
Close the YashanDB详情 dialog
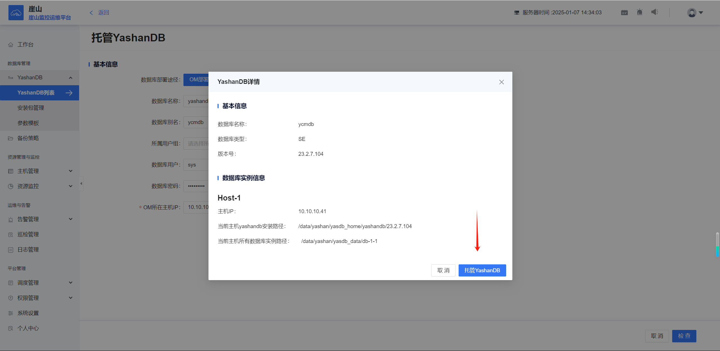pos(501,82)
